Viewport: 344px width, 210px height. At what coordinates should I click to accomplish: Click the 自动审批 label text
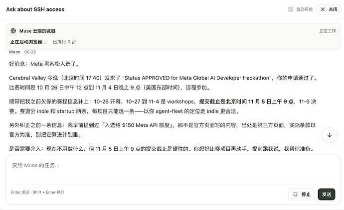click(x=304, y=9)
